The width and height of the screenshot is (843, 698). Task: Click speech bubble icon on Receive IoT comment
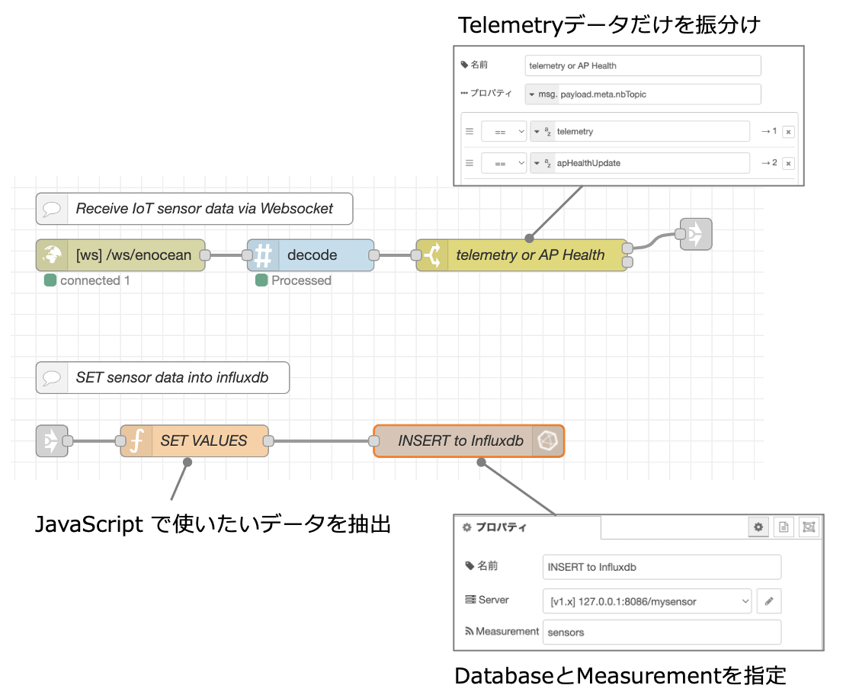[x=52, y=209]
